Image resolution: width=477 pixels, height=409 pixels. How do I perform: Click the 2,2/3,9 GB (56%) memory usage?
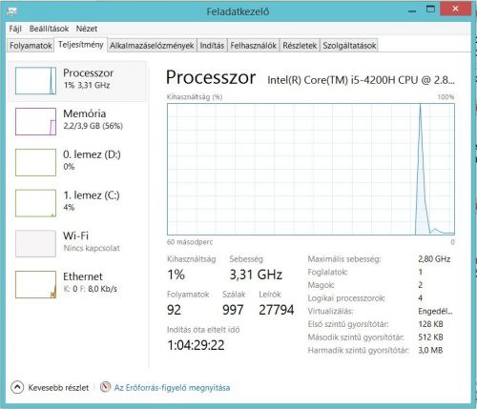click(93, 126)
